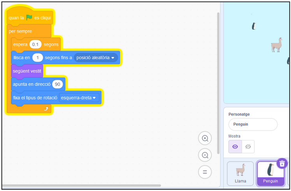The height and width of the screenshot is (191, 291).
Task: Select the Penguin sprite thumbnail
Action: (x=270, y=173)
